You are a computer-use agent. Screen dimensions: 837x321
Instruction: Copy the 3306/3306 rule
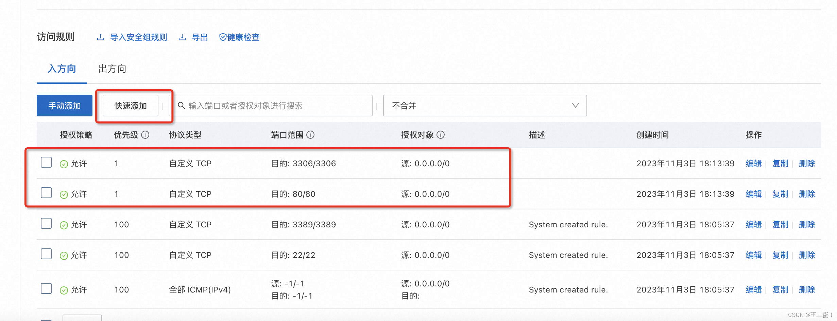[780, 164]
